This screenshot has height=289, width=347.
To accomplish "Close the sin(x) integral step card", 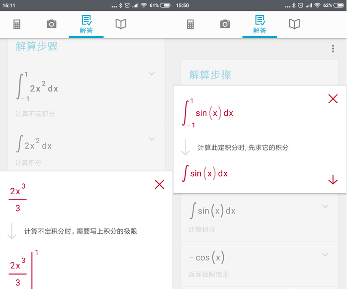I will pyautogui.click(x=333, y=99).
